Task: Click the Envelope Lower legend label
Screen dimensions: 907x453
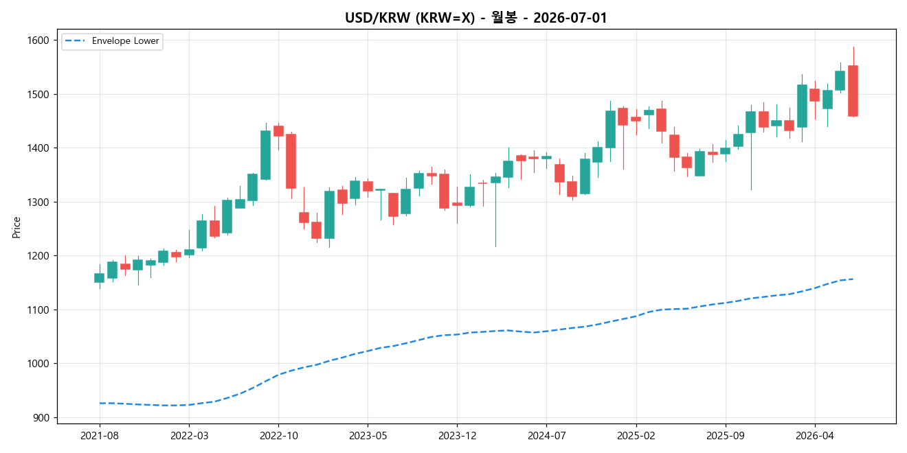Action: click(x=126, y=41)
